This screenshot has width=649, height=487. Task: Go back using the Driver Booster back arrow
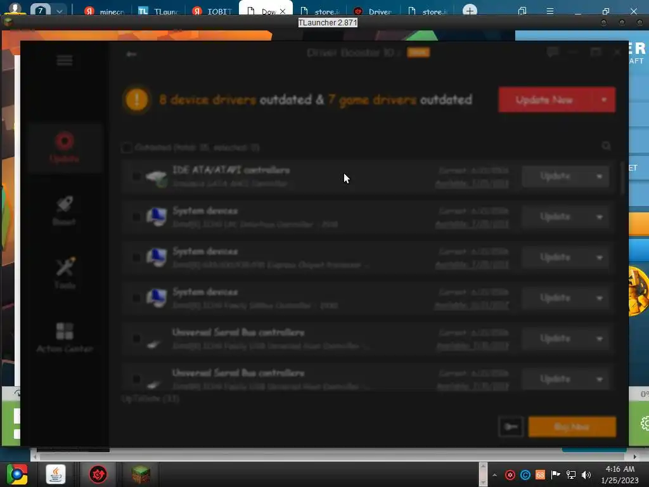[131, 54]
